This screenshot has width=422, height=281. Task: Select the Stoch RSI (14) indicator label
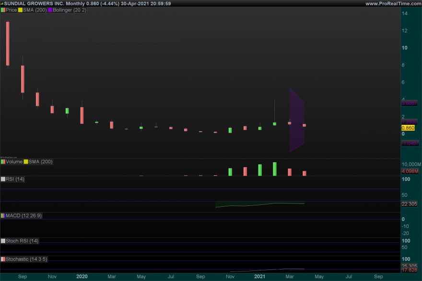coord(22,241)
